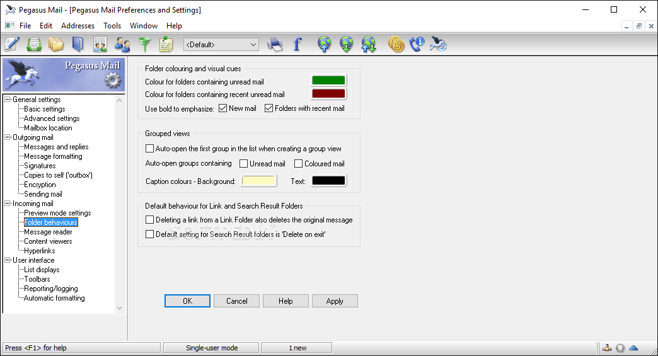This screenshot has width=658, height=356.
Task: Click the tree scrollbar up arrow
Action: [120, 100]
